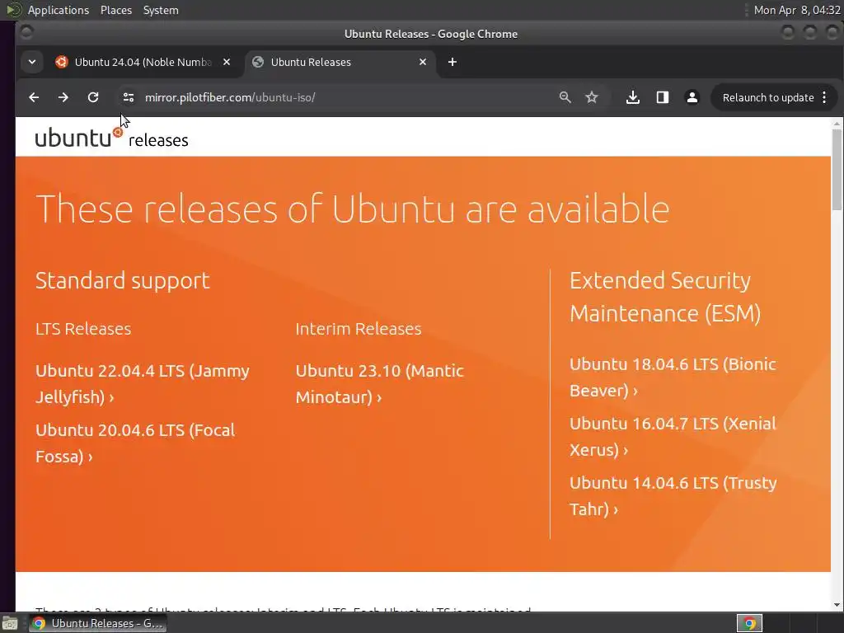The height and width of the screenshot is (633, 844).
Task: Open the Chrome profile icon
Action: [x=692, y=97]
